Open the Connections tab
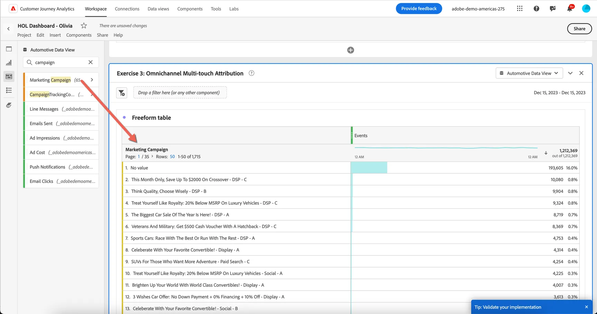 click(127, 9)
